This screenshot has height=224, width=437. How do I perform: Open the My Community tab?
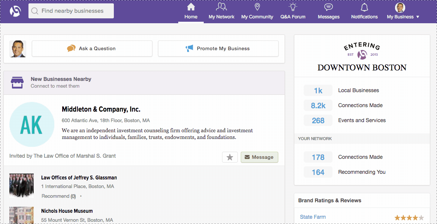tap(257, 17)
